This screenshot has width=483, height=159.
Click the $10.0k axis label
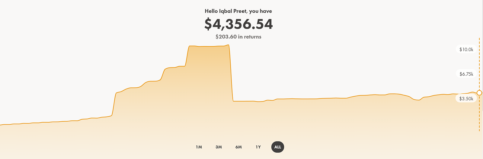(466, 49)
